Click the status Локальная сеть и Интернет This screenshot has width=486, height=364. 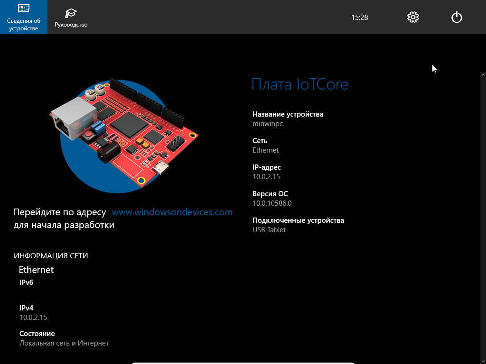coord(64,343)
